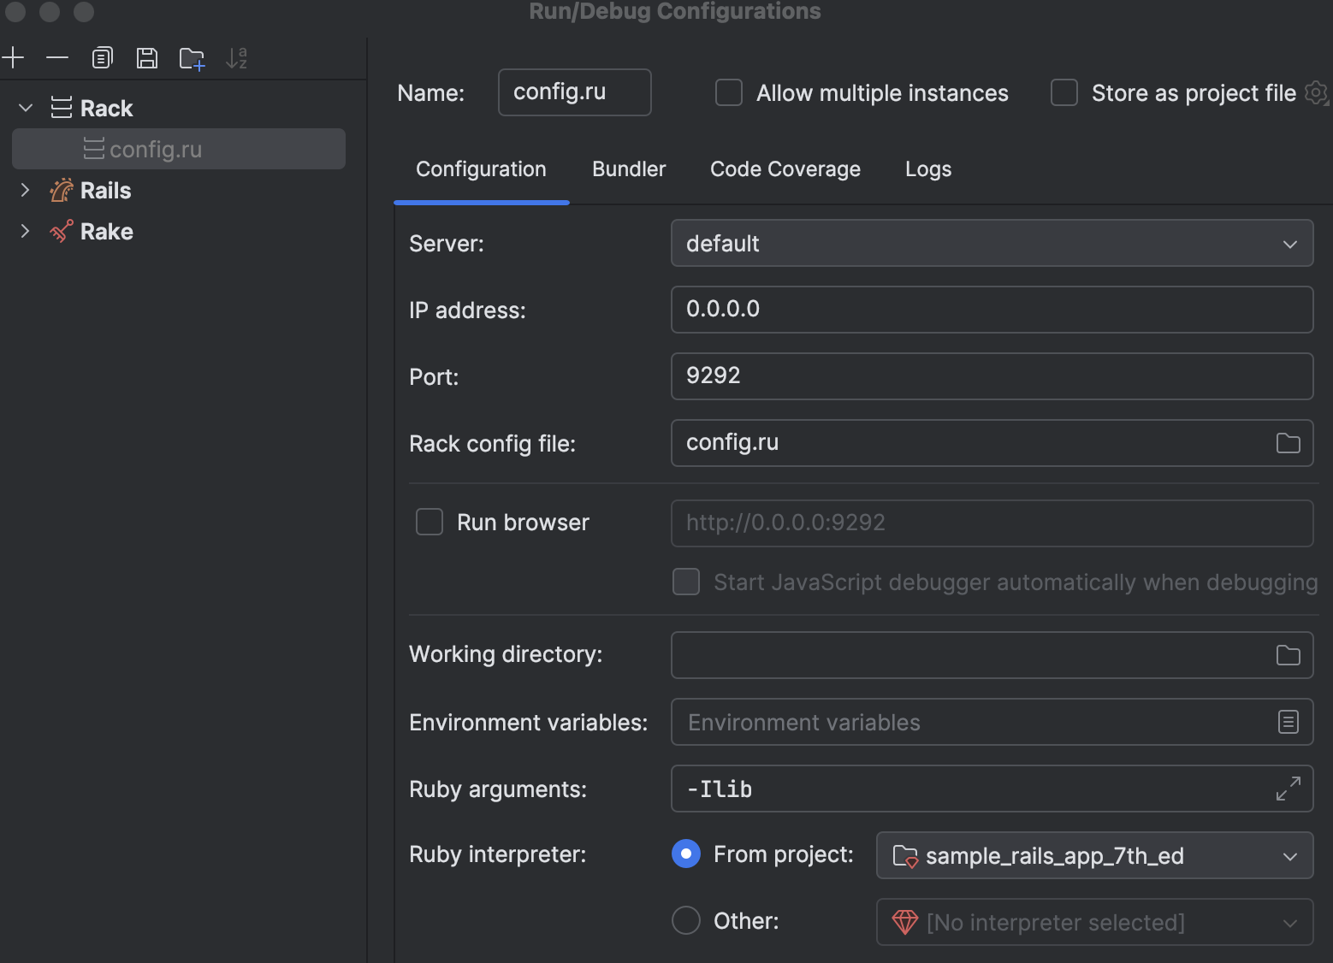Enable the Run browser option

coord(429,522)
